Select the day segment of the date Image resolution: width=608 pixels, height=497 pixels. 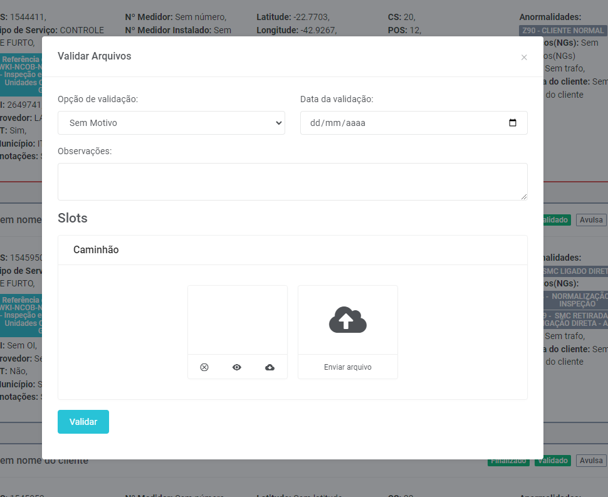pos(315,123)
